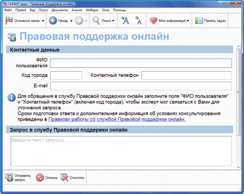Open the Анализ menu
This screenshot has width=244, height=194.
(x=77, y=10)
